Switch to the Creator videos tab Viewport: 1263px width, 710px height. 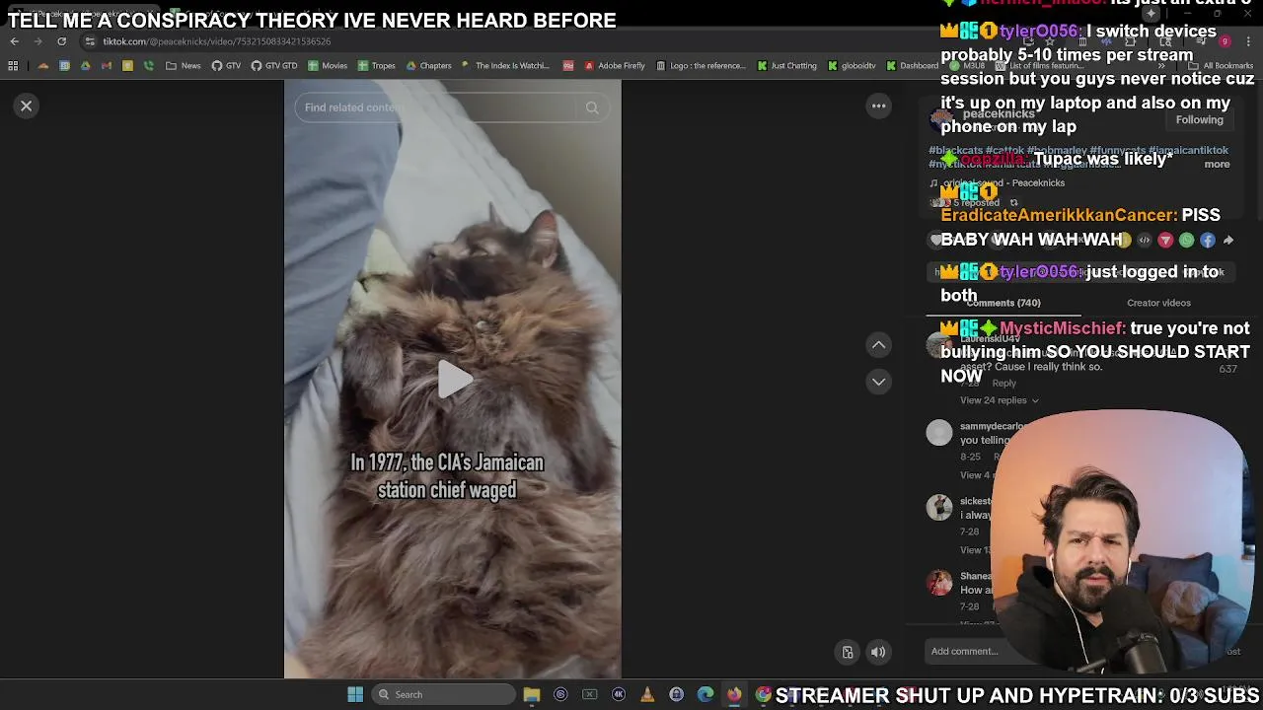pyautogui.click(x=1158, y=303)
